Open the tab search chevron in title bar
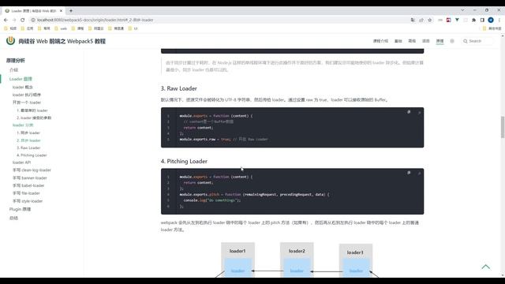The height and width of the screenshot is (284, 505). (462, 10)
